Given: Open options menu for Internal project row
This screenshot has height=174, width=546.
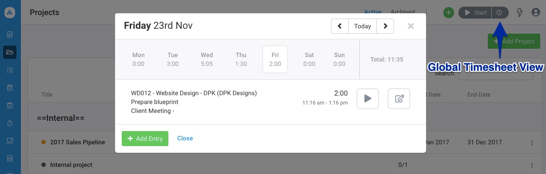Looking at the screenshot, I should point(532,165).
